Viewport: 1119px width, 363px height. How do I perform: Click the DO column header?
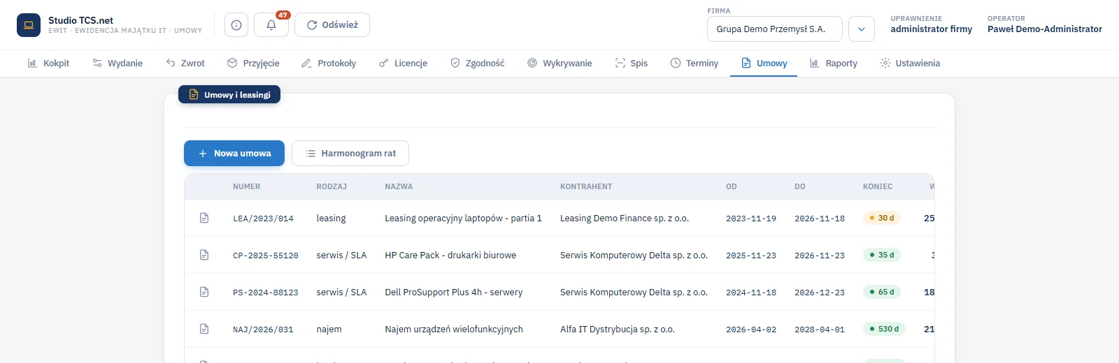(x=800, y=186)
